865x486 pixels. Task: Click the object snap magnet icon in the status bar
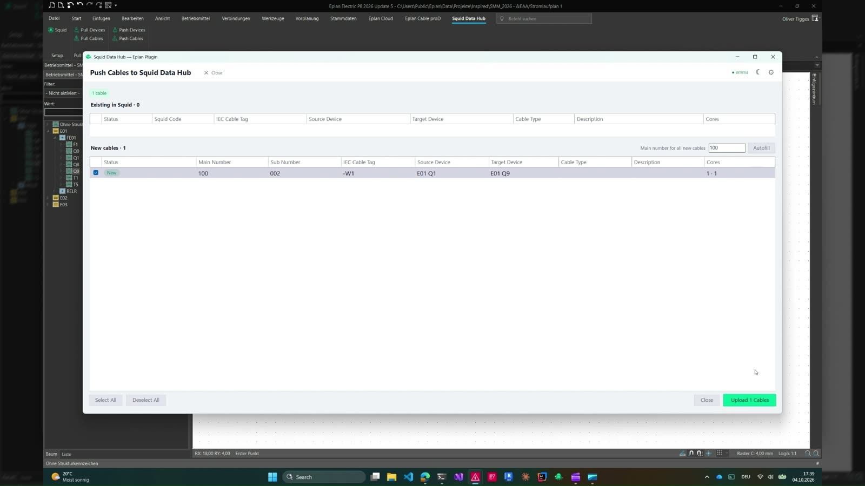click(x=691, y=454)
